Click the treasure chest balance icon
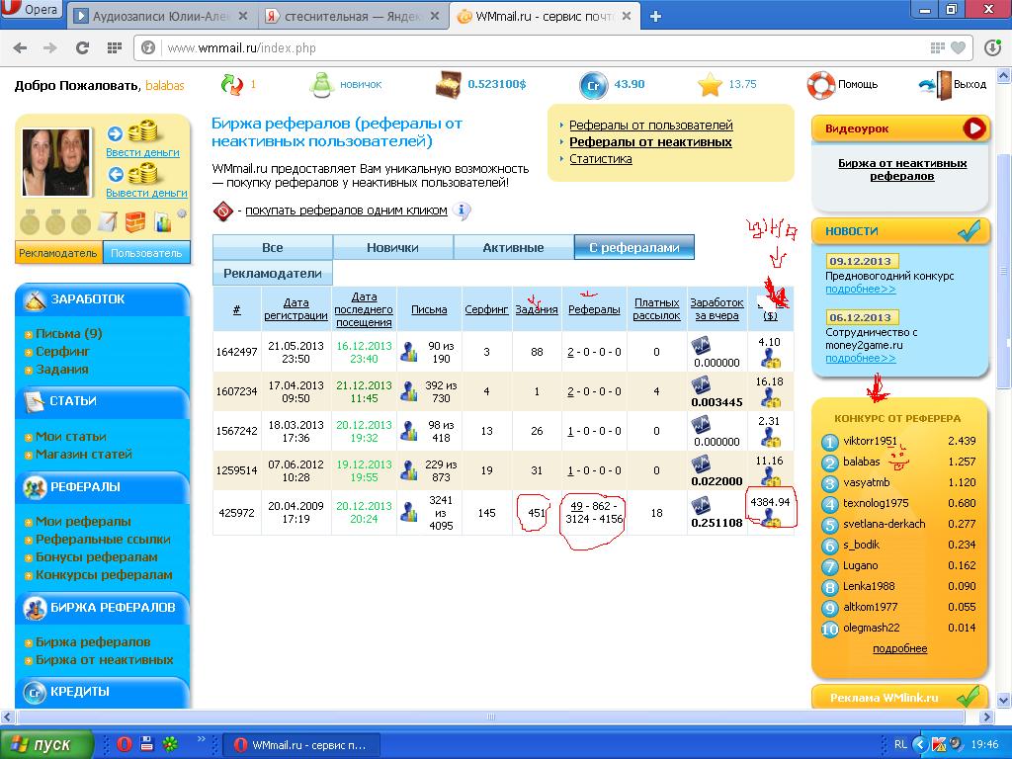1012x759 pixels. (448, 85)
